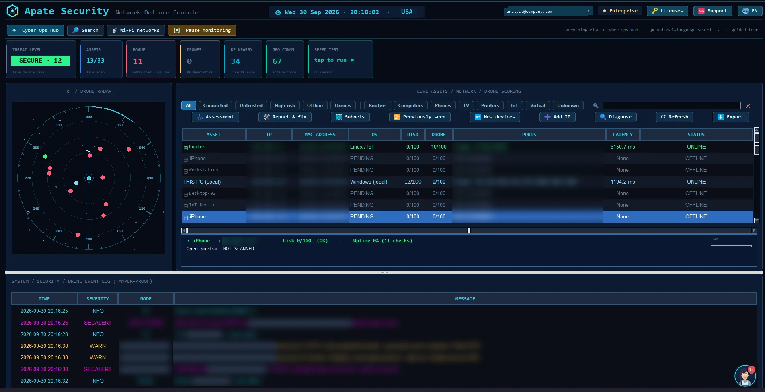Image resolution: width=765 pixels, height=392 pixels.
Task: Pause monitoring
Action: (202, 30)
